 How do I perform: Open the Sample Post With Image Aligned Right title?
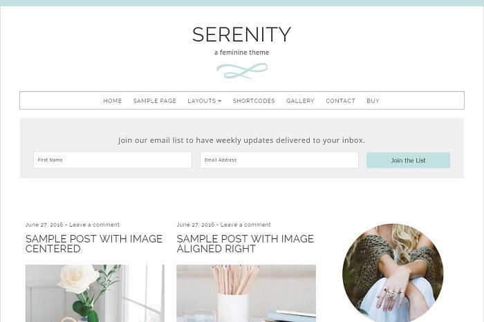click(x=245, y=244)
